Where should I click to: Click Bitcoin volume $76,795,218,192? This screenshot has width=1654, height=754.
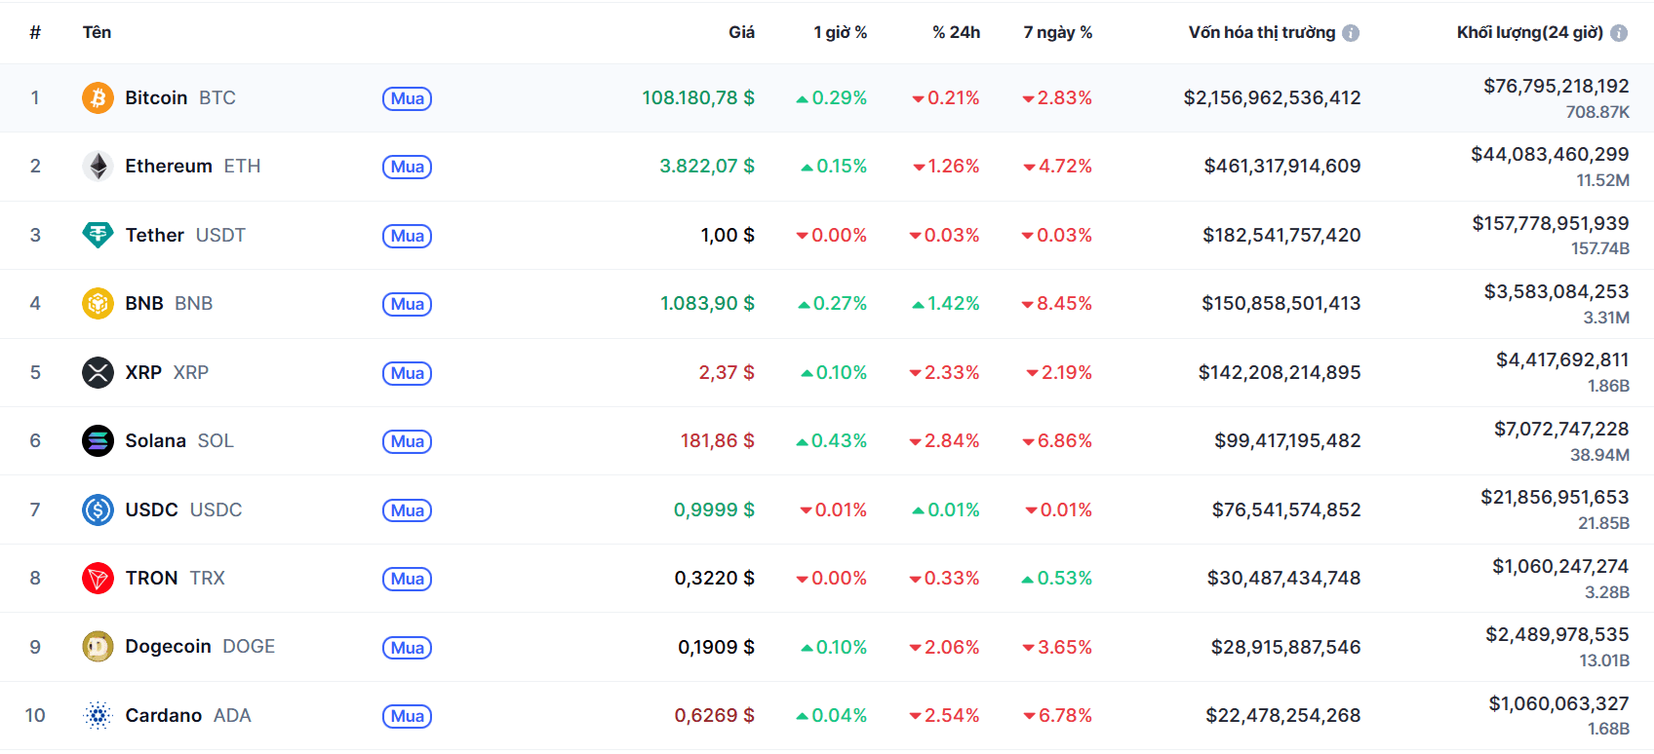1556,86
